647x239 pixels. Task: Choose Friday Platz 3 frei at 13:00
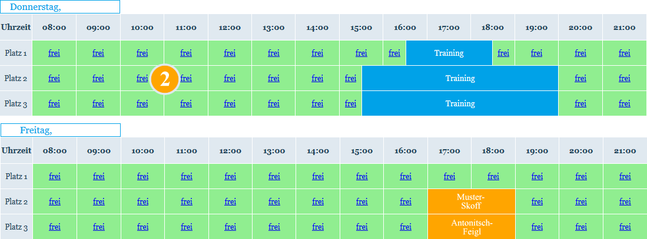coord(274,227)
